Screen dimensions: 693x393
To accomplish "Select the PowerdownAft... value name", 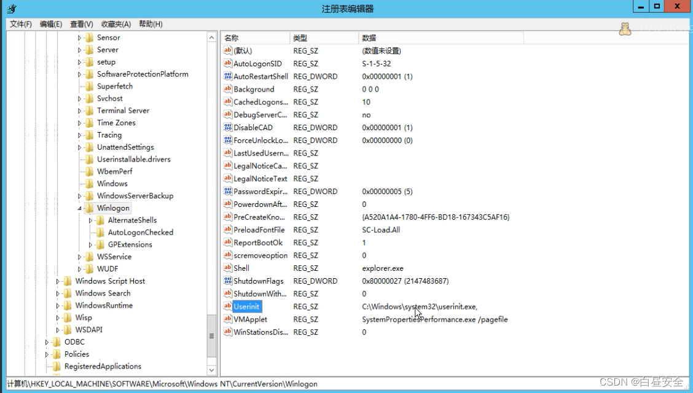I will tap(260, 204).
